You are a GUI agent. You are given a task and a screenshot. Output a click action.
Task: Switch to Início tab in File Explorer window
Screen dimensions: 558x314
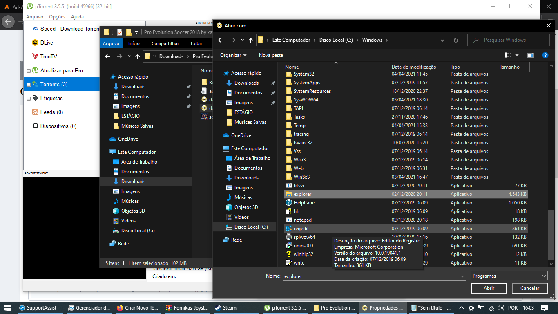[x=134, y=43]
